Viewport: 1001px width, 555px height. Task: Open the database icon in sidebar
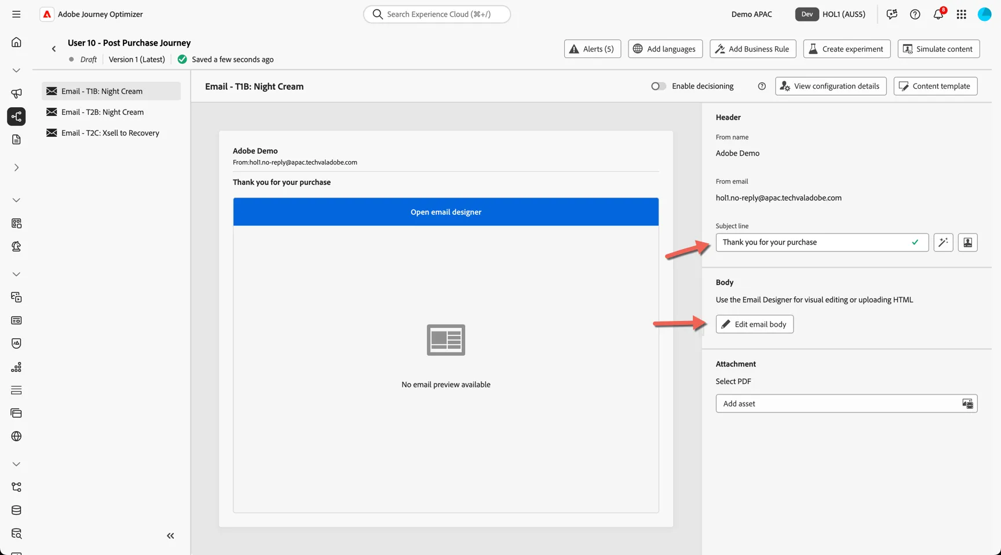pyautogui.click(x=16, y=510)
